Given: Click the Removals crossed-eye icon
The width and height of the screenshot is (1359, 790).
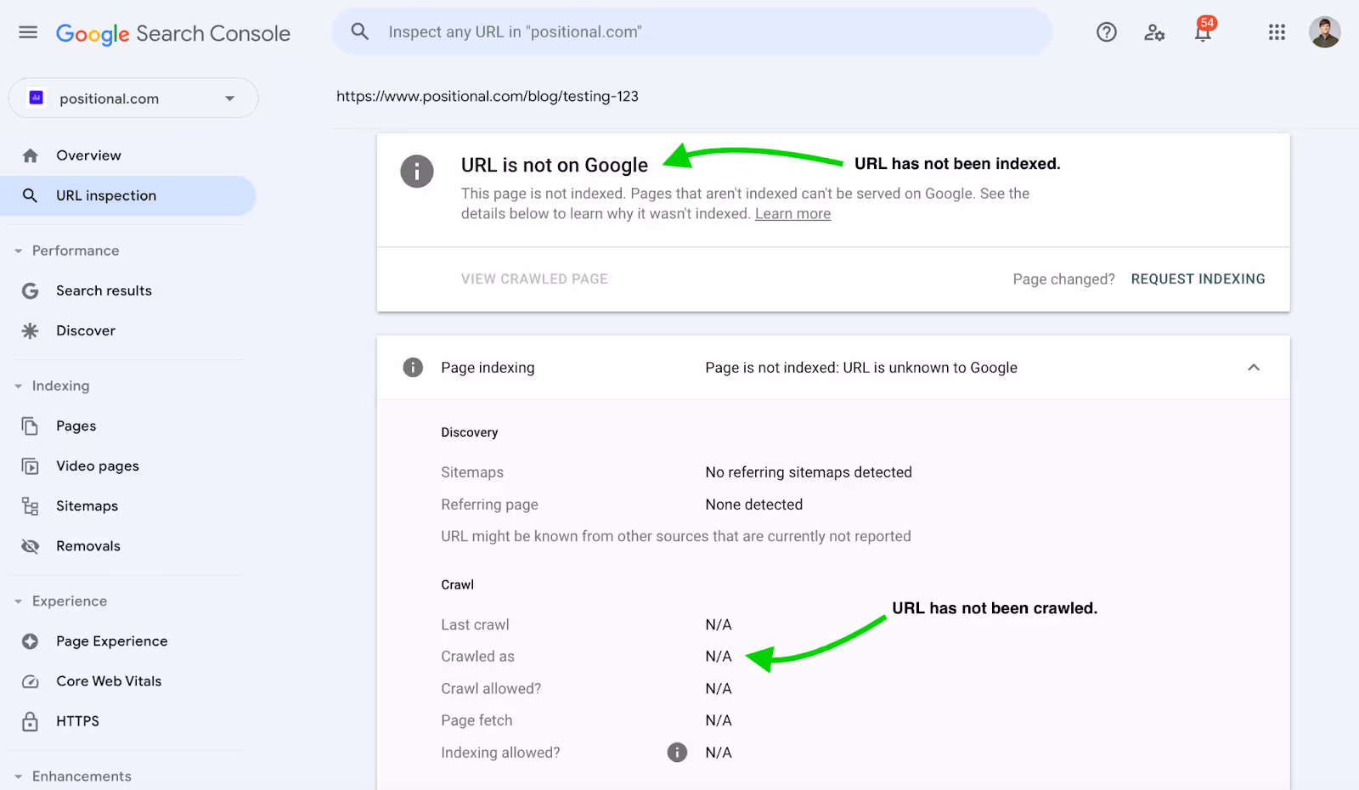Looking at the screenshot, I should point(31,546).
